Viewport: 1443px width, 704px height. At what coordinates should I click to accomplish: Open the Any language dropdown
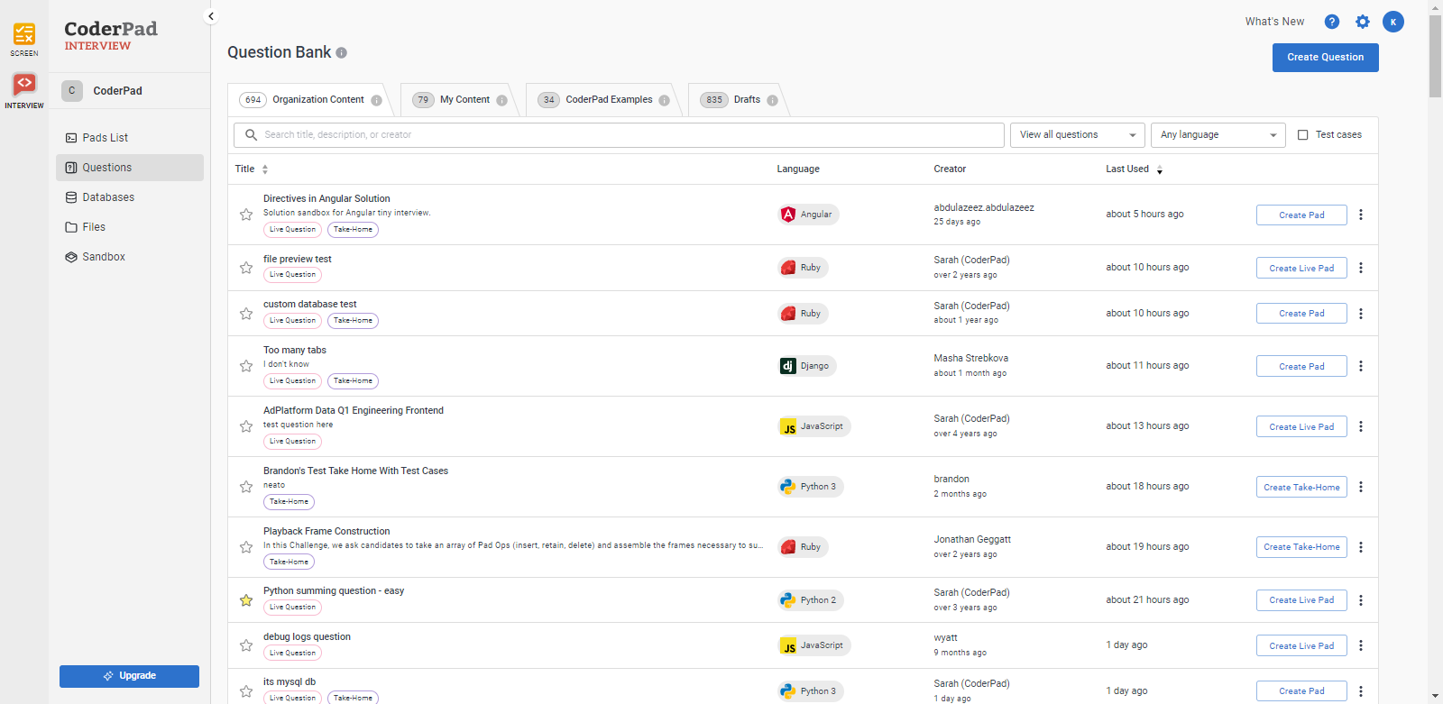coord(1218,135)
